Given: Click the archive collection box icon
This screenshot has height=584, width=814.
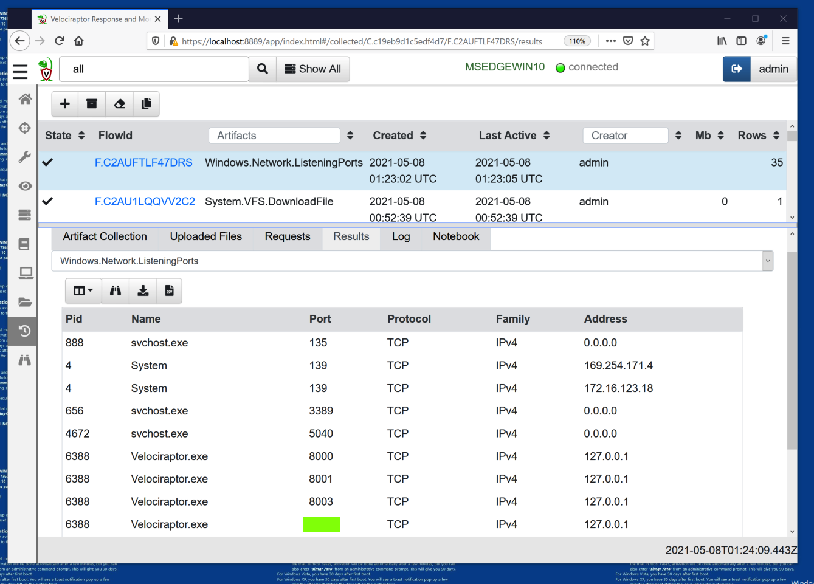Looking at the screenshot, I should tap(92, 104).
